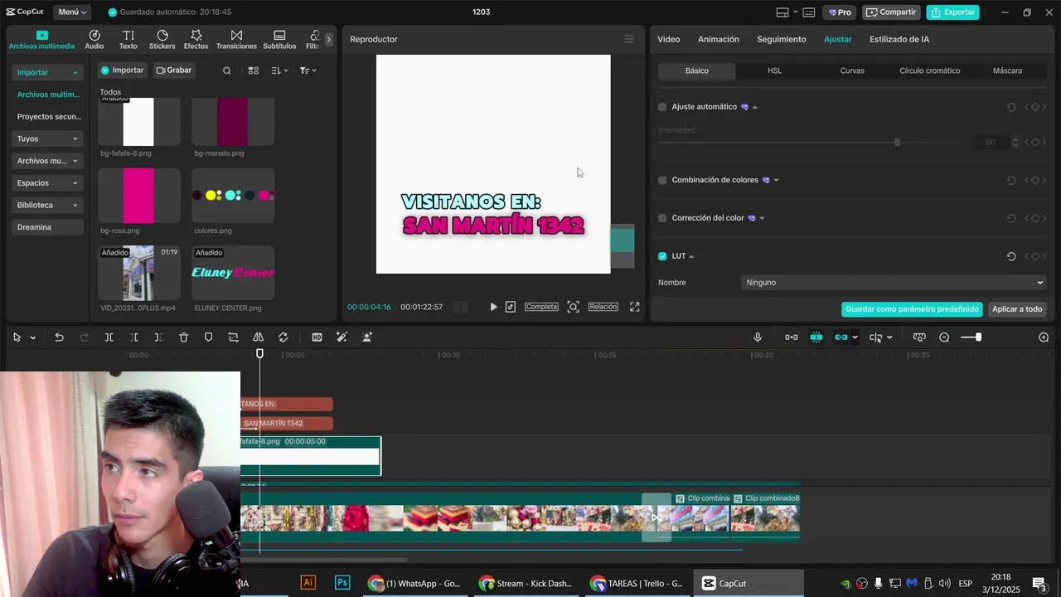Toggle the linkage highlighted icon
Screen dimensions: 1061x597
(841, 337)
